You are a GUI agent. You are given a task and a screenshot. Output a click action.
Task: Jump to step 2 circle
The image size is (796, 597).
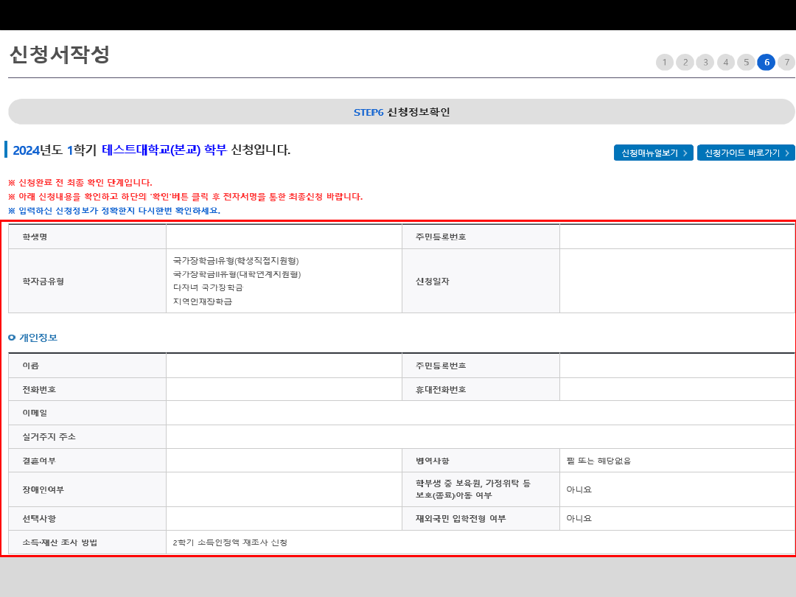point(685,62)
